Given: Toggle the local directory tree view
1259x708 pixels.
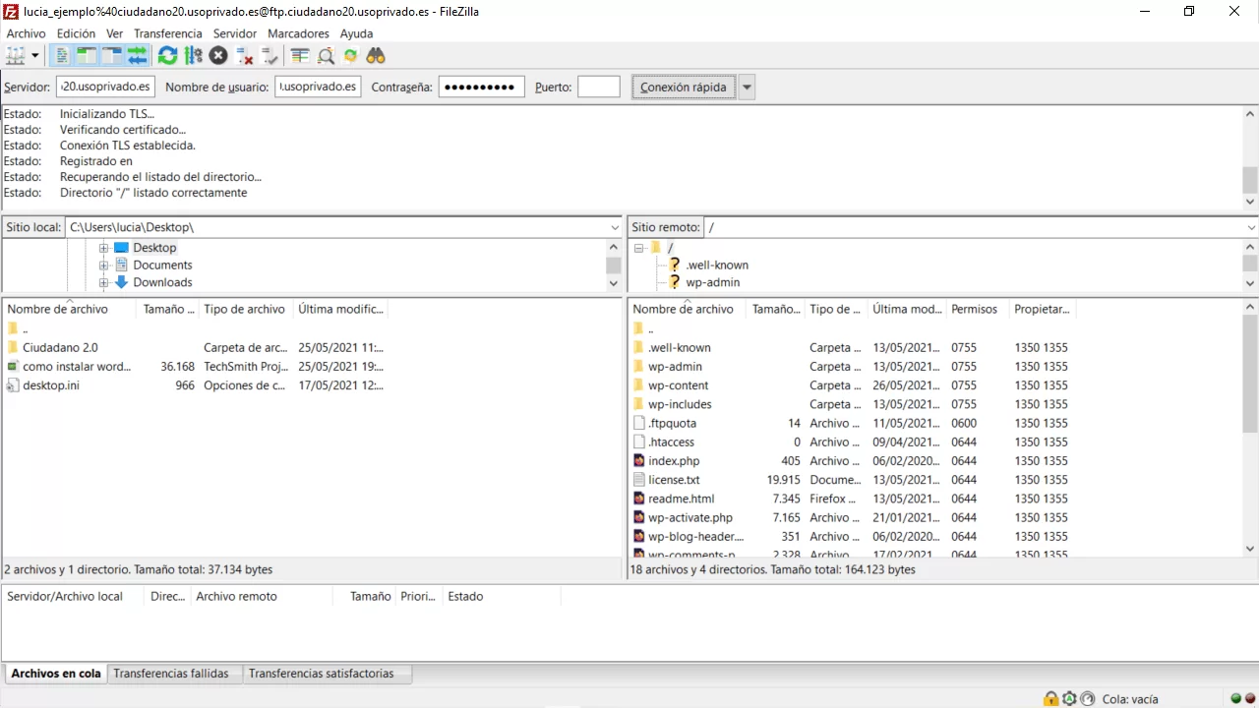Looking at the screenshot, I should pyautogui.click(x=88, y=56).
